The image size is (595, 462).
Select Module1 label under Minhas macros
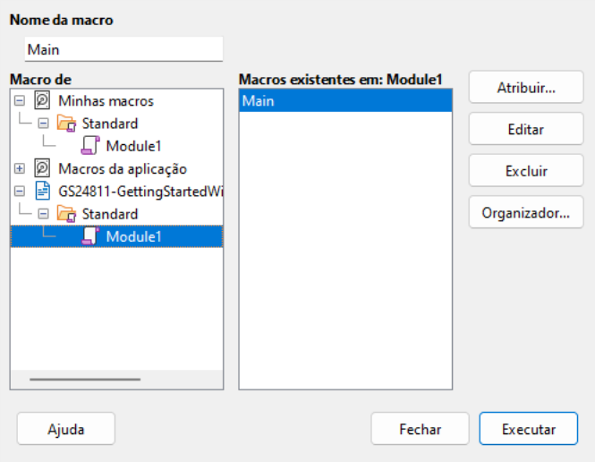(x=133, y=146)
